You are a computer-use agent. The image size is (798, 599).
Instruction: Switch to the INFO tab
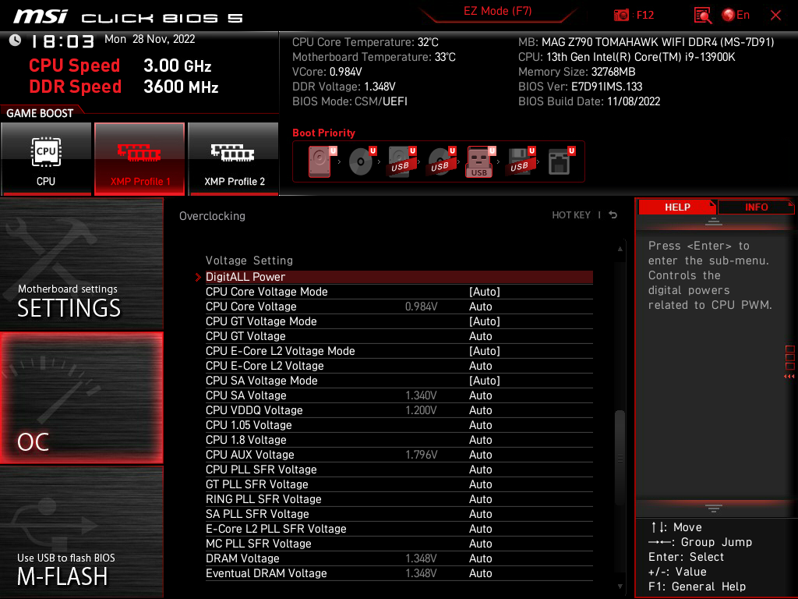(x=756, y=207)
